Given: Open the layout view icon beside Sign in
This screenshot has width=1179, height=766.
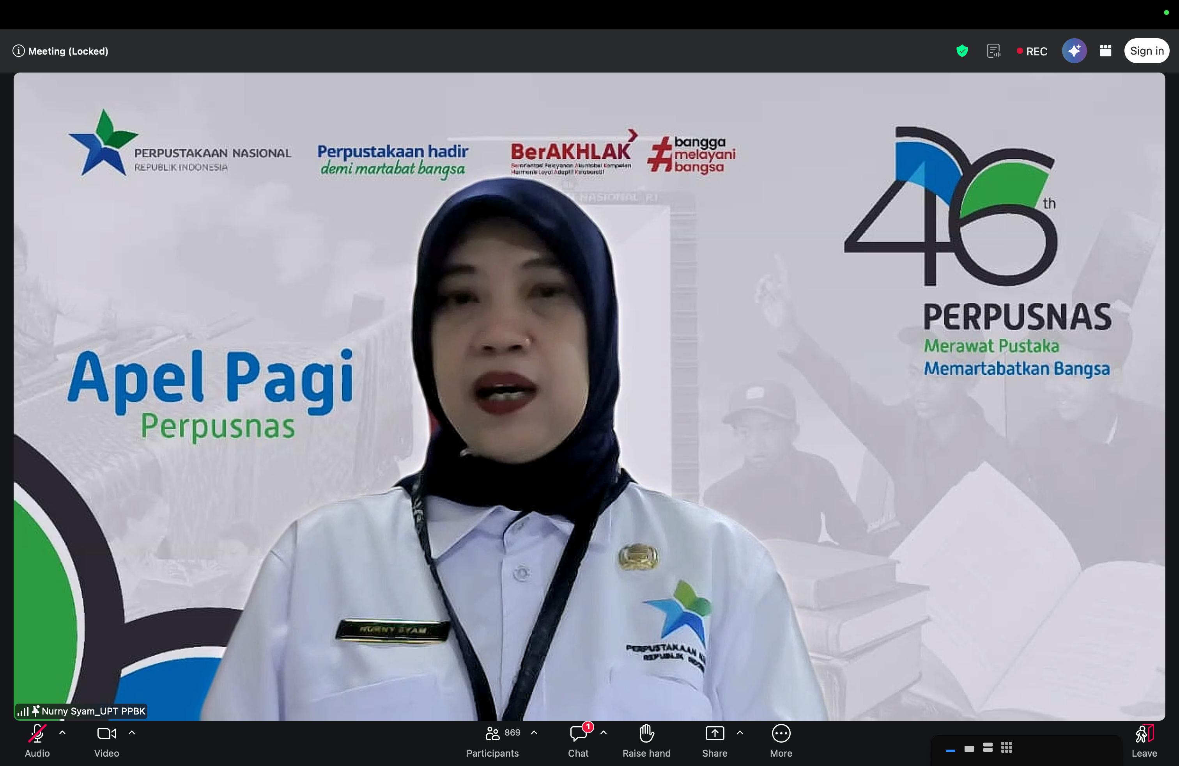Looking at the screenshot, I should point(1106,51).
